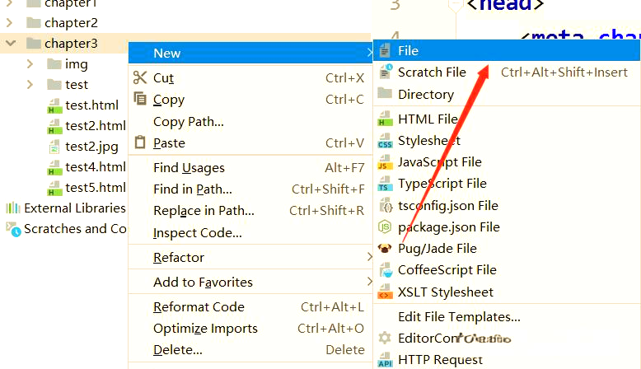Click External Libraries label
Viewport: 641px width, 369px height.
tap(75, 208)
